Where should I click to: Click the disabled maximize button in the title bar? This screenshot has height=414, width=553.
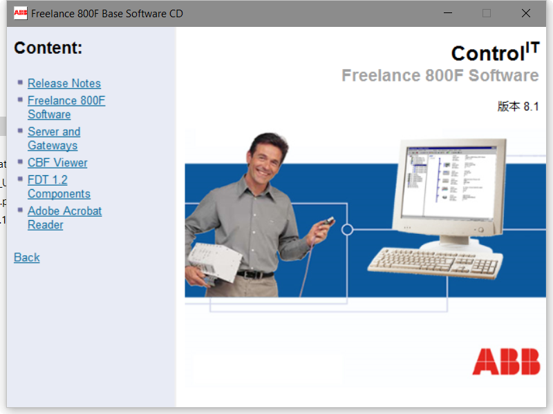[x=487, y=13]
